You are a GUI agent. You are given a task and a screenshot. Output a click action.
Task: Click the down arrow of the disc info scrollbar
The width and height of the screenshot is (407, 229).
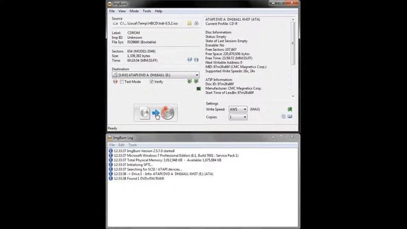pyautogui.click(x=293, y=96)
